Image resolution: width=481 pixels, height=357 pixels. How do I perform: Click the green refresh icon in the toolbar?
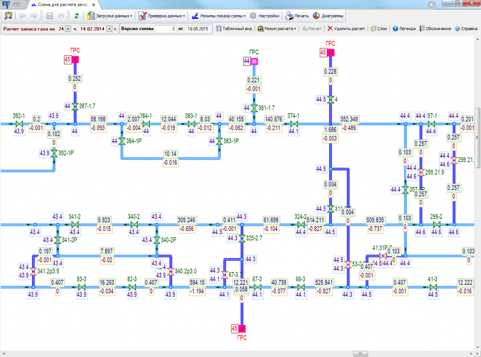77,16
